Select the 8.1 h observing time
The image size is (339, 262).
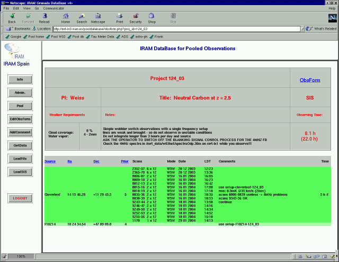pos(310,133)
